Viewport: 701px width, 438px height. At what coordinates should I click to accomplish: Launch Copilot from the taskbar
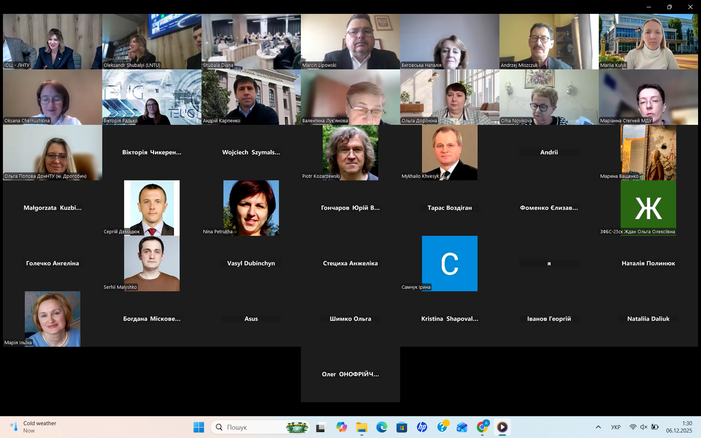341,427
